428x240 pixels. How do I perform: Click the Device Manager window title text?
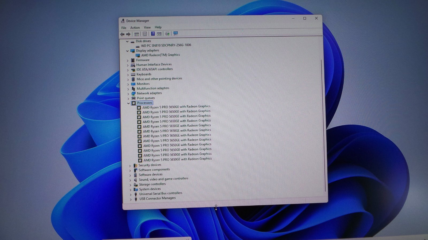coord(137,21)
